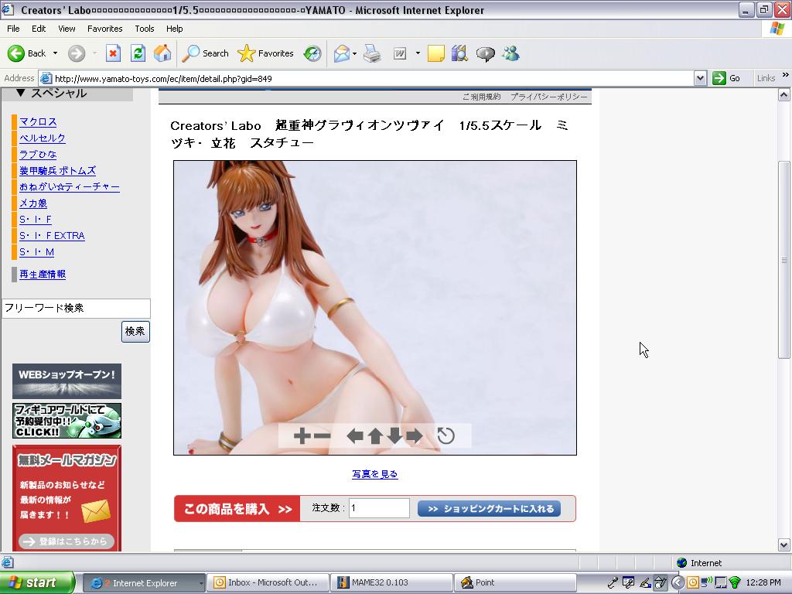
Task: Open the 再生産情報 link
Action: click(x=43, y=275)
